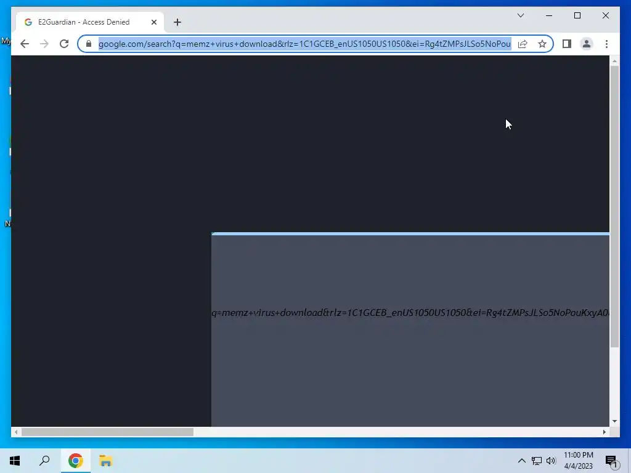Image resolution: width=631 pixels, height=473 pixels.
Task: Open the Chrome profile menu
Action: click(587, 44)
